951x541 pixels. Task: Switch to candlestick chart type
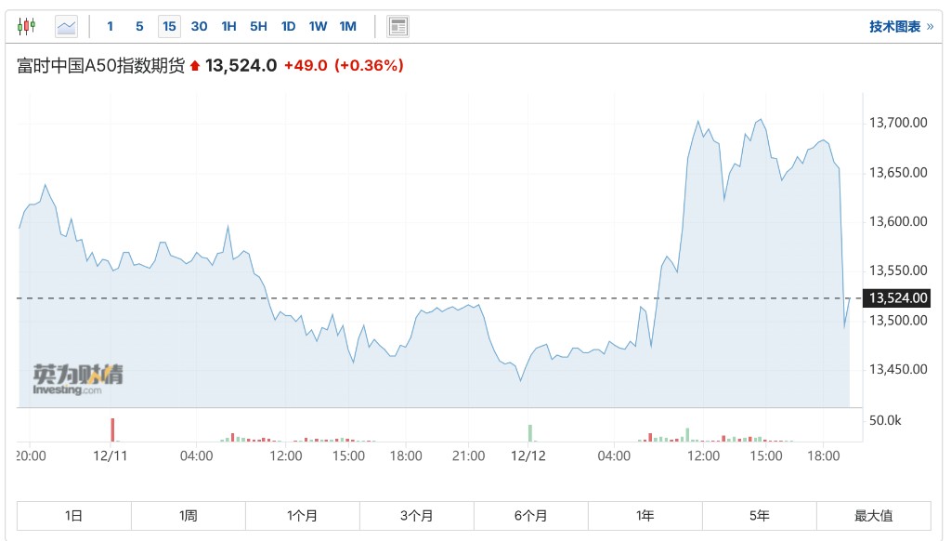coord(26,26)
